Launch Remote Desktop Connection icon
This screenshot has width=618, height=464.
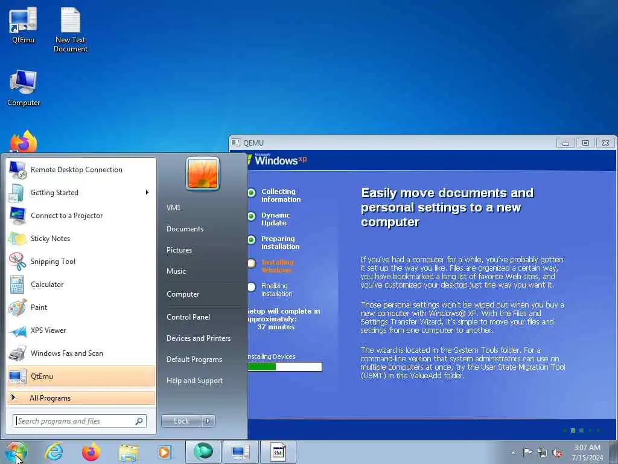[18, 170]
